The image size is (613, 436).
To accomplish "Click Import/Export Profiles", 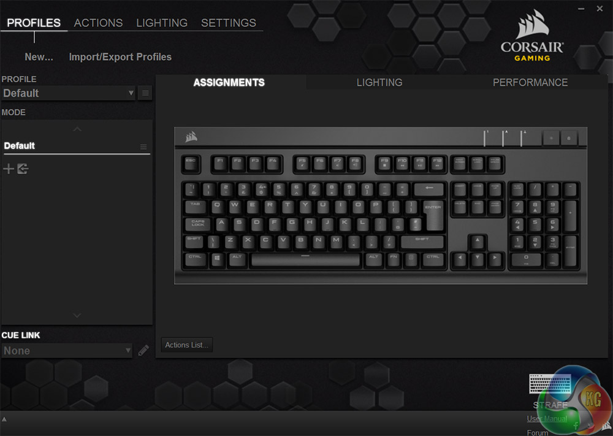I will pos(120,57).
